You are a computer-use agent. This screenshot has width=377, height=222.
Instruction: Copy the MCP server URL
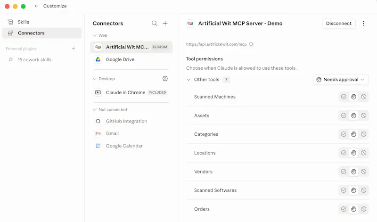251,44
